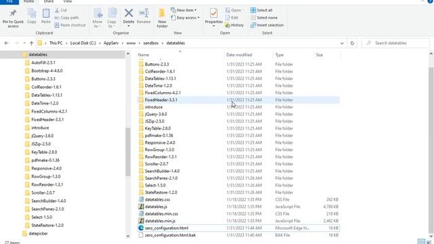This screenshot has width=434, height=244.
Task: Click the Pin to Quick access icon
Action: pyautogui.click(x=13, y=14)
